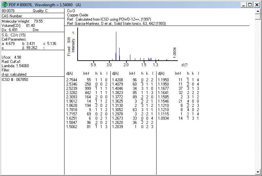Click the 3.0 axis tick label
The height and width of the screenshot is (176, 262).
coord(109,65)
